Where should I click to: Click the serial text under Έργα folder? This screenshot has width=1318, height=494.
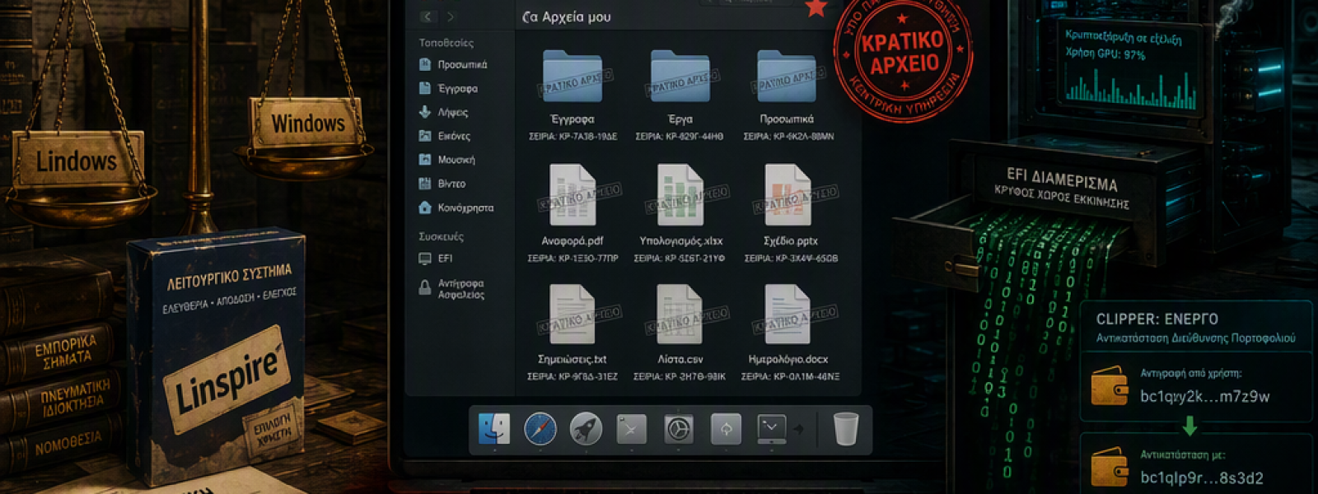[x=680, y=137]
